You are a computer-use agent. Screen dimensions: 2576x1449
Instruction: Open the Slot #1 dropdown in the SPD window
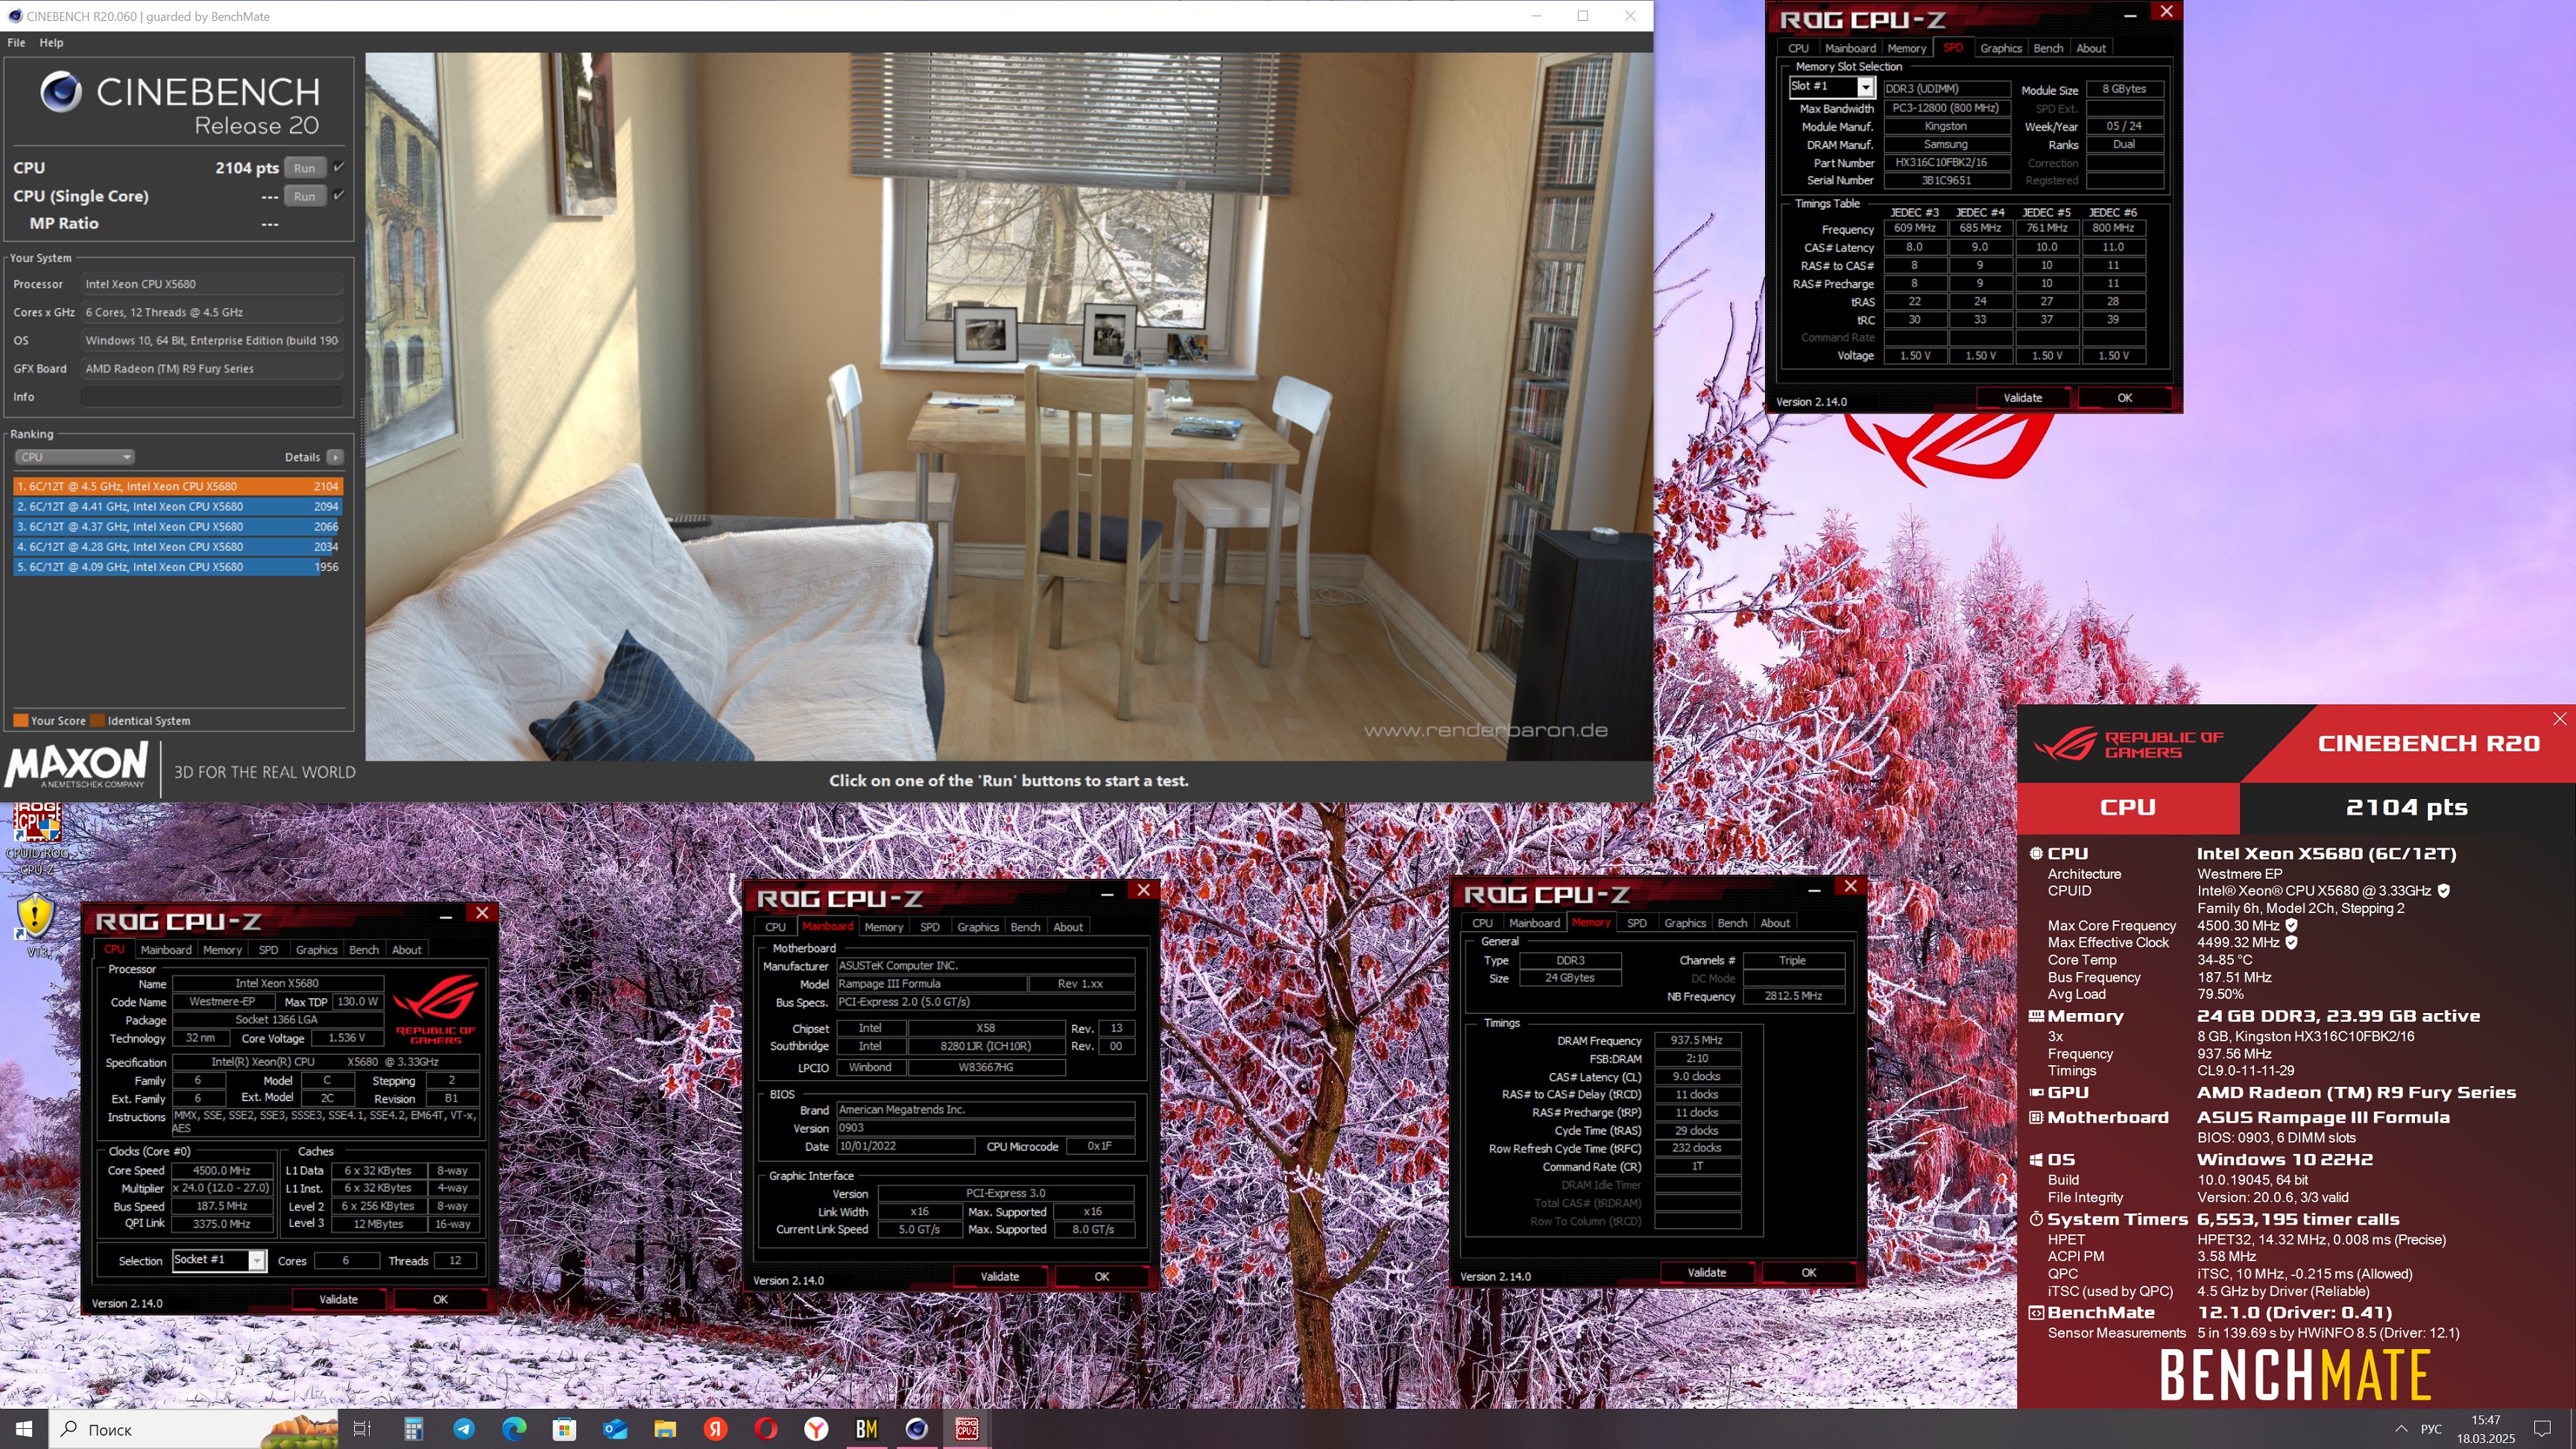1866,87
